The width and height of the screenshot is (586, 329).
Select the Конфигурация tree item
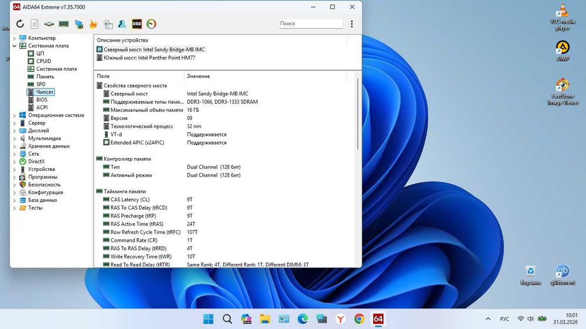46,193
